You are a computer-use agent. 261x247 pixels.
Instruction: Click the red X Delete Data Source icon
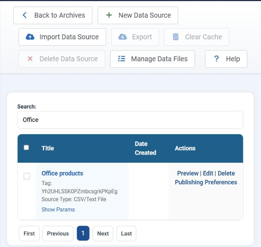coord(30,58)
